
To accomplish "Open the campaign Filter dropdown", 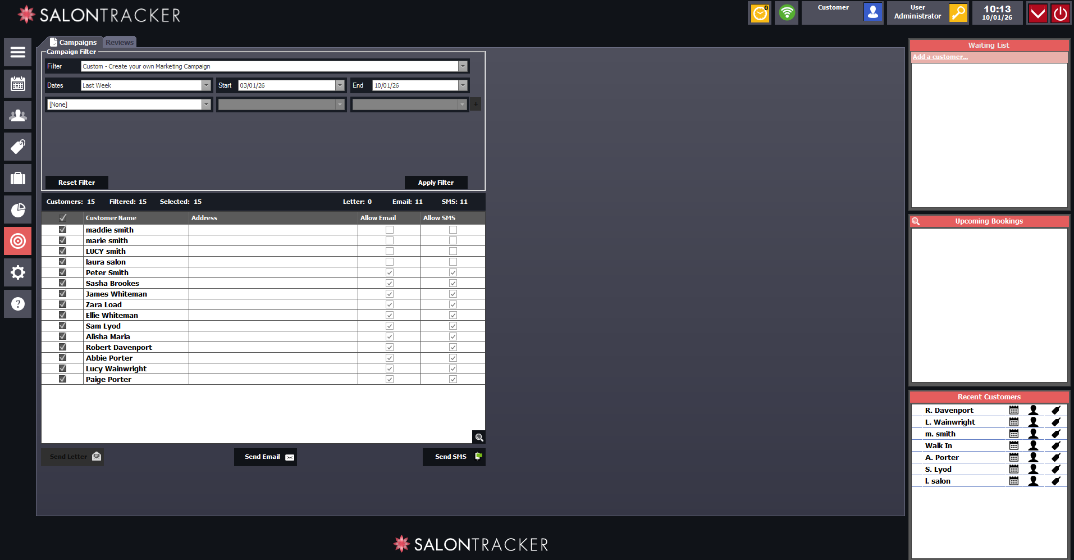I will (462, 66).
